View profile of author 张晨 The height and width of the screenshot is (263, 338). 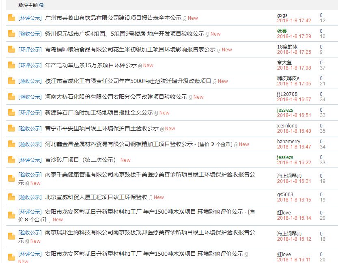pyautogui.click(x=282, y=31)
